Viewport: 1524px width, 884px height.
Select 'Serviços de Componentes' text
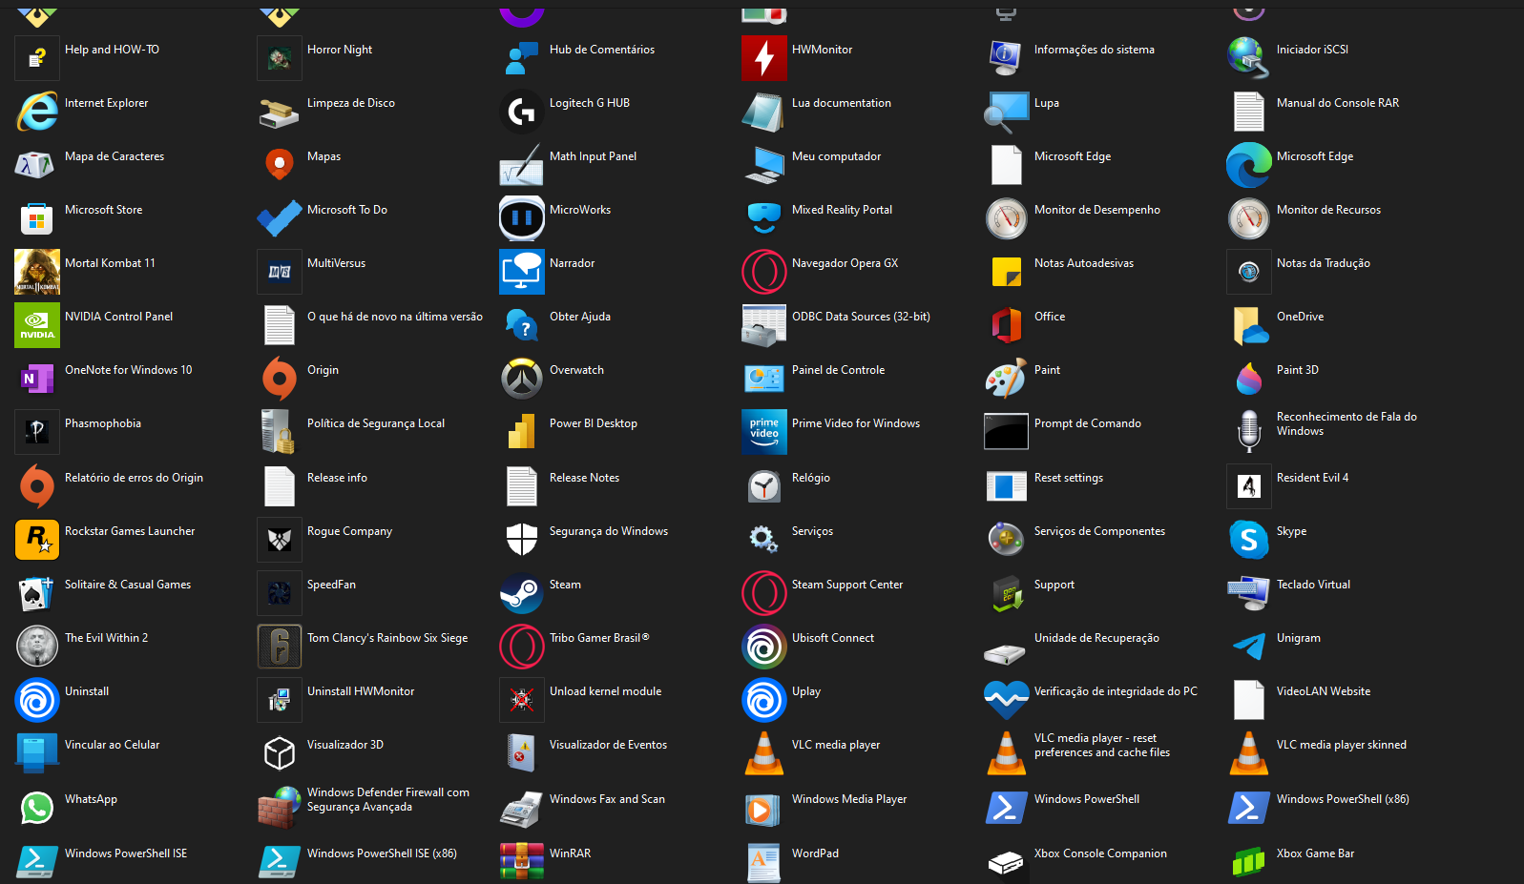click(x=1099, y=531)
